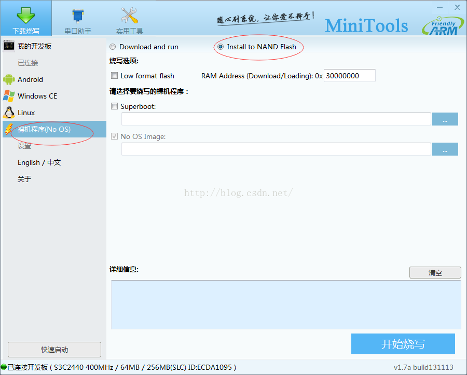Enable the Low format flash checkbox
467x375 pixels.
pos(114,76)
